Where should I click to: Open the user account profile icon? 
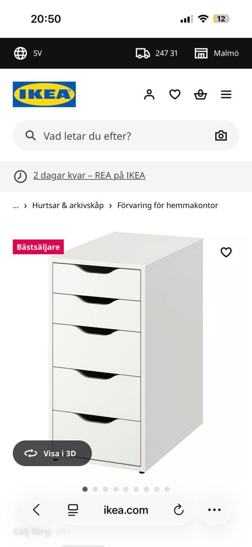coord(149,94)
